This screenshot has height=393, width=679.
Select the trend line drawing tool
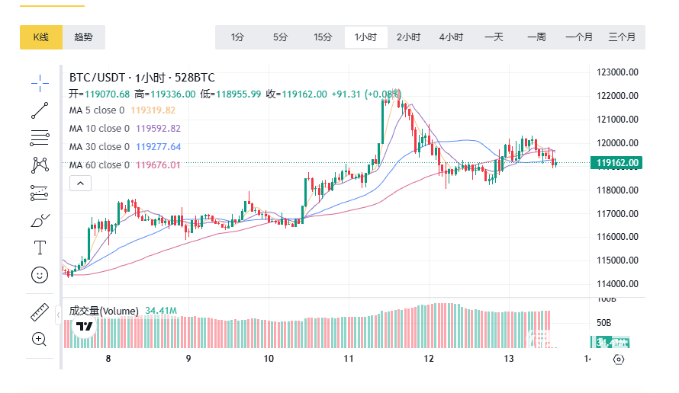point(40,110)
